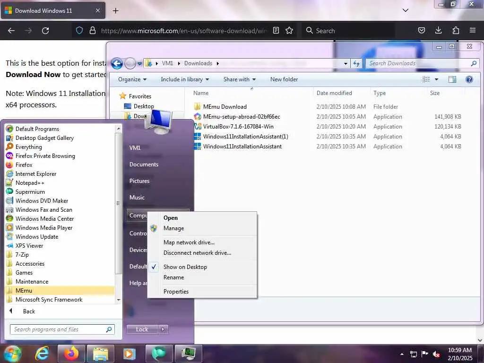
Task: Select VirtualBox-7.1.6-167084-Win file
Action: pyautogui.click(x=238, y=127)
